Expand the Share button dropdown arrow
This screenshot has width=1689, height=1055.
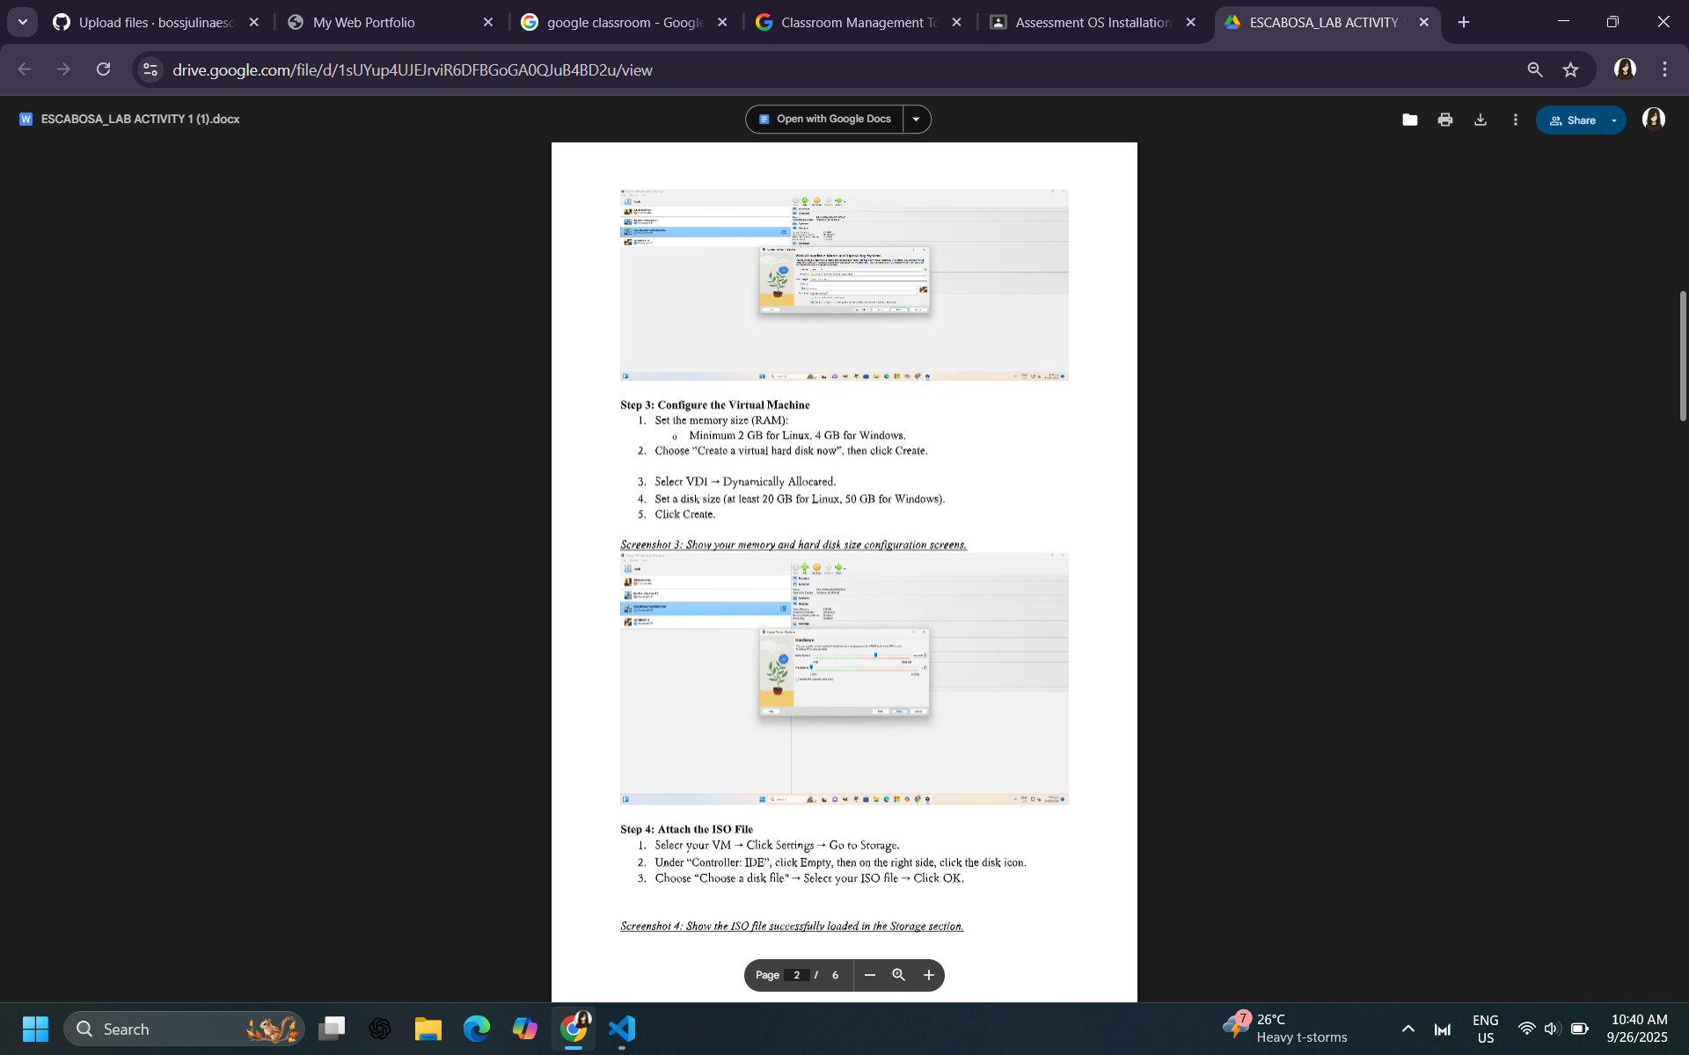point(1614,120)
